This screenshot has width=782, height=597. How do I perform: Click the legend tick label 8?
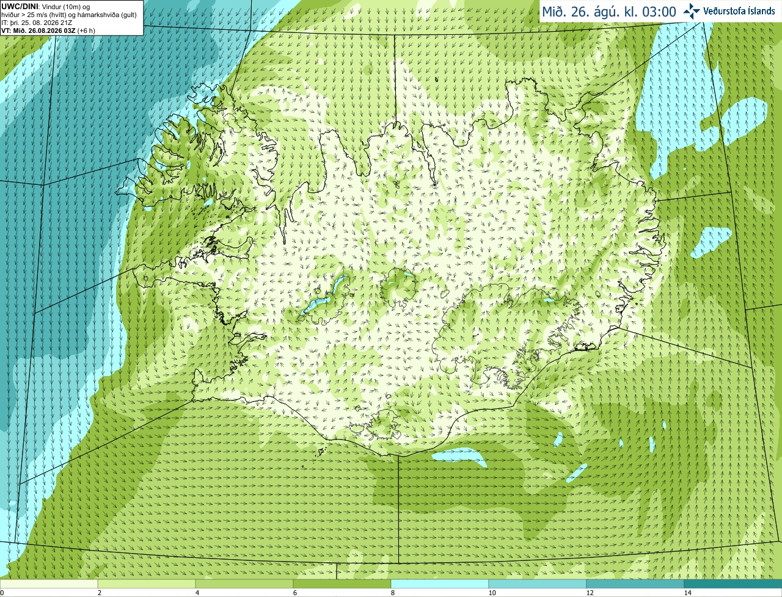pyautogui.click(x=392, y=593)
